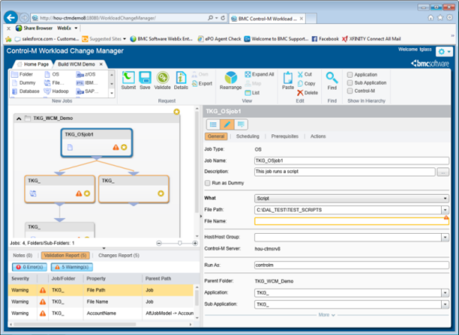
Task: Add a new OS job
Action: [52, 75]
